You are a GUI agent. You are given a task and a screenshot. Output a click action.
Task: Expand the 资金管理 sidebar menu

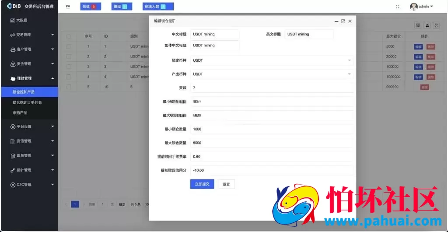(x=52, y=64)
